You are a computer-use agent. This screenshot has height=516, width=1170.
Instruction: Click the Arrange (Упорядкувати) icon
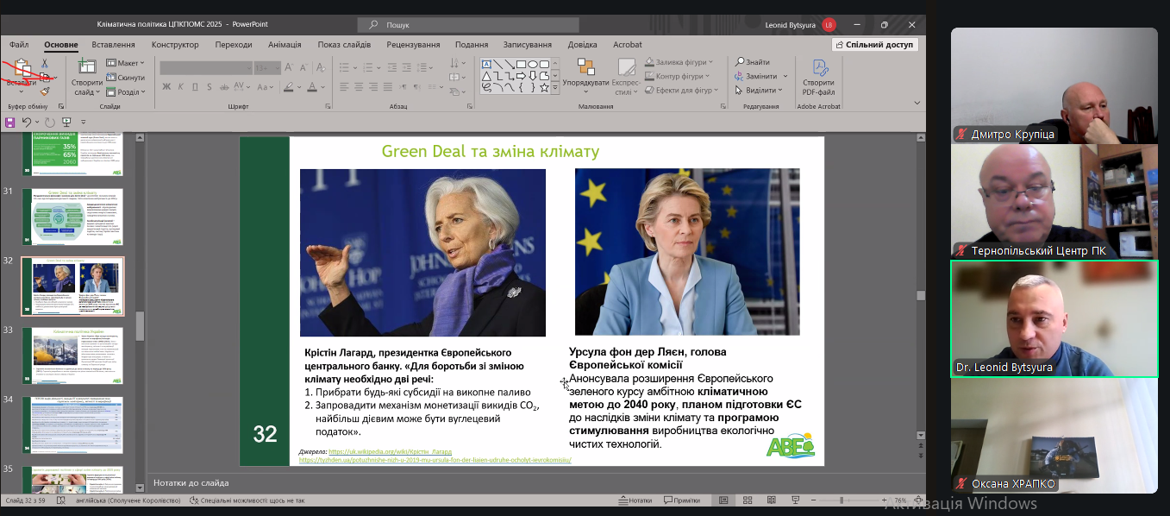585,67
